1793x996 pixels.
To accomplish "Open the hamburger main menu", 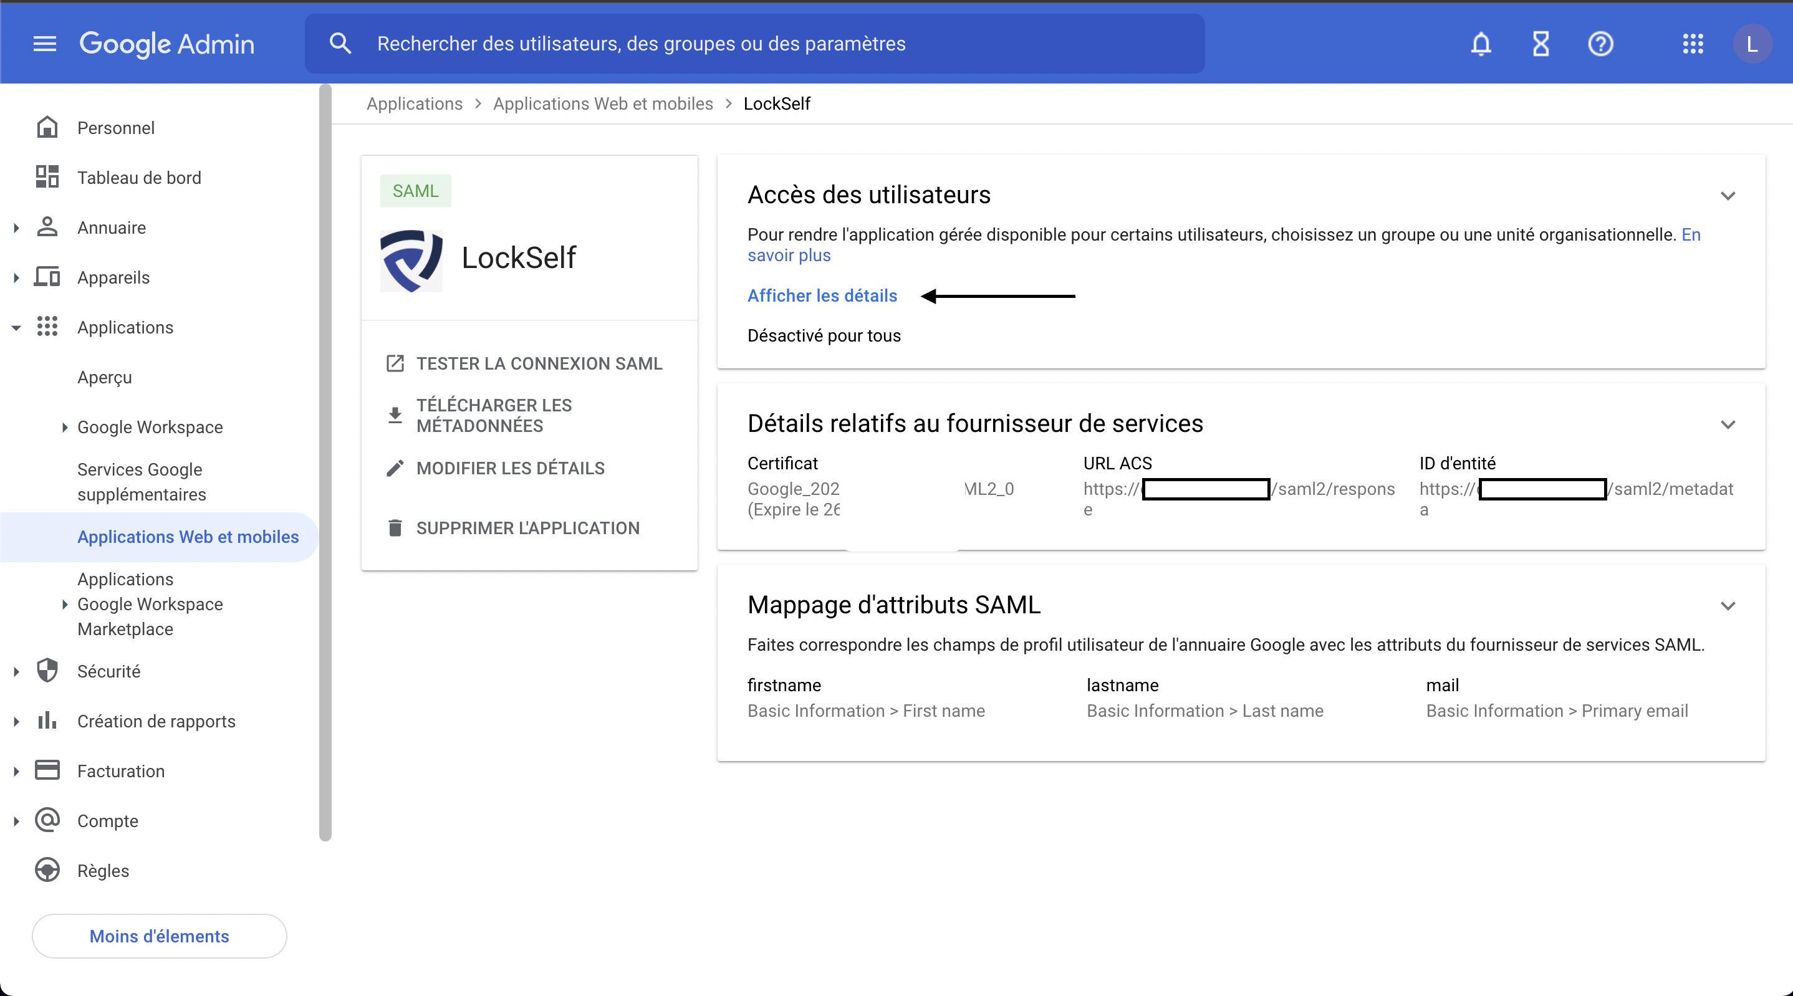I will click(x=44, y=44).
